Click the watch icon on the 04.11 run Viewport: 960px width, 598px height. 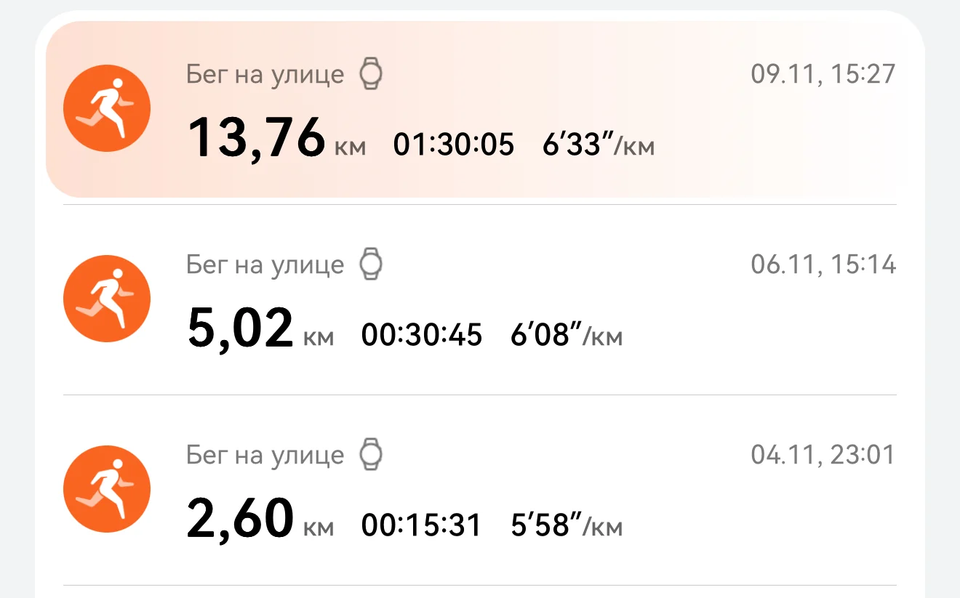tap(372, 455)
